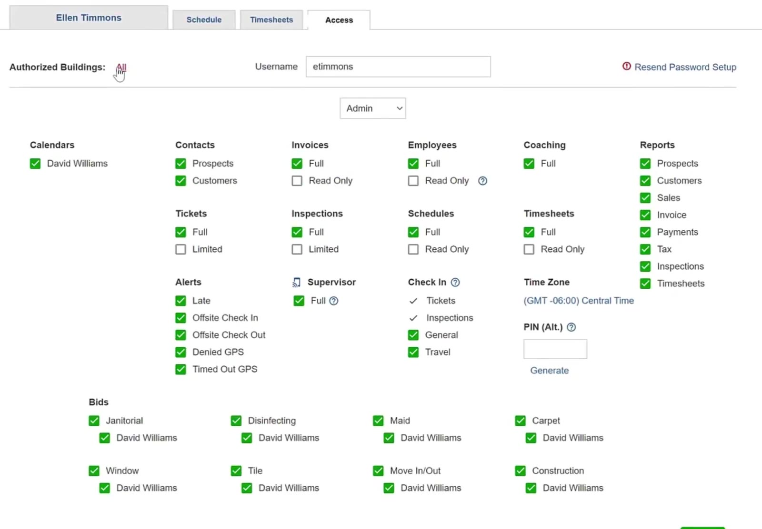Image resolution: width=762 pixels, height=529 pixels.
Task: Click the All authorized buildings link
Action: pyautogui.click(x=121, y=67)
